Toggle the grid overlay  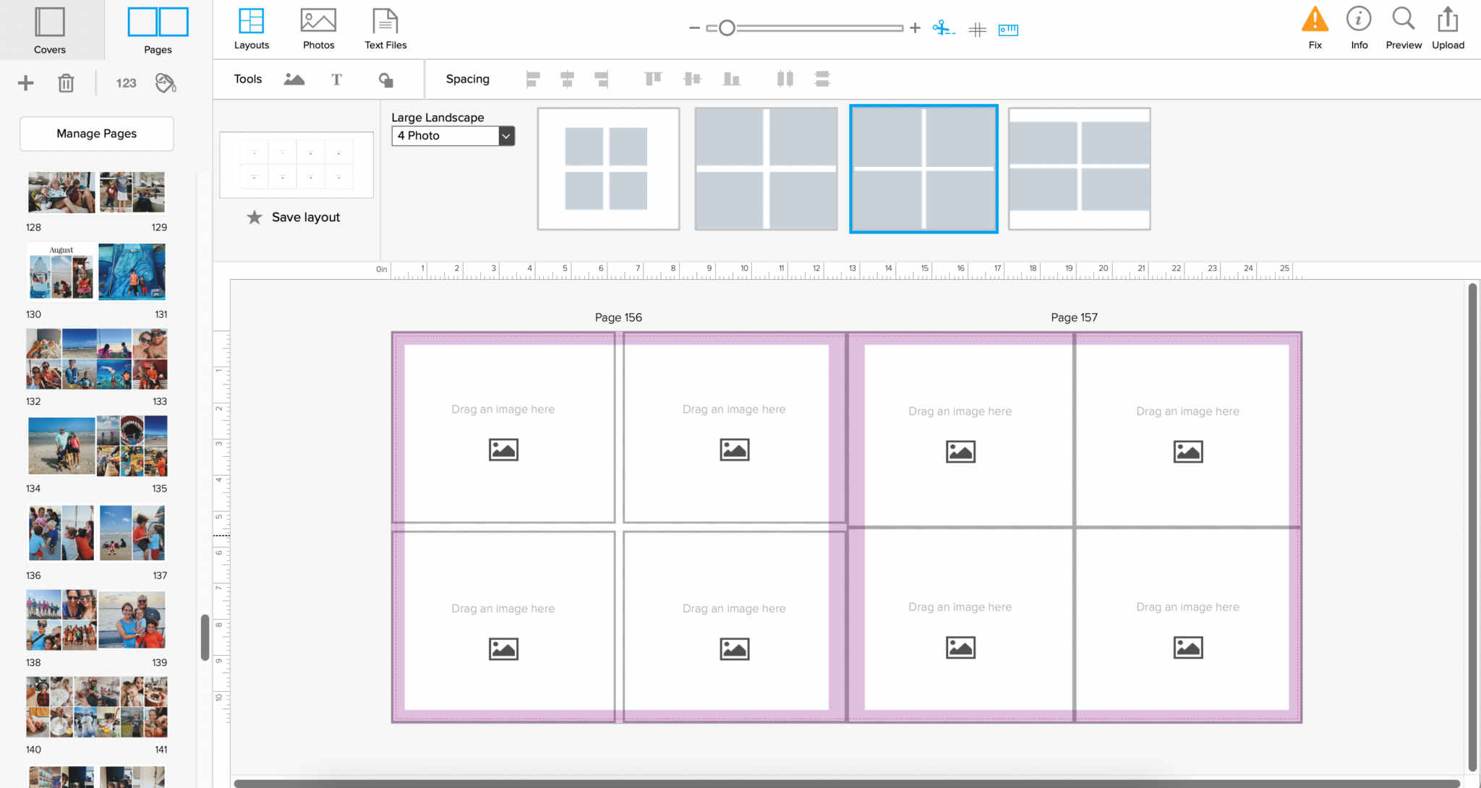click(977, 30)
